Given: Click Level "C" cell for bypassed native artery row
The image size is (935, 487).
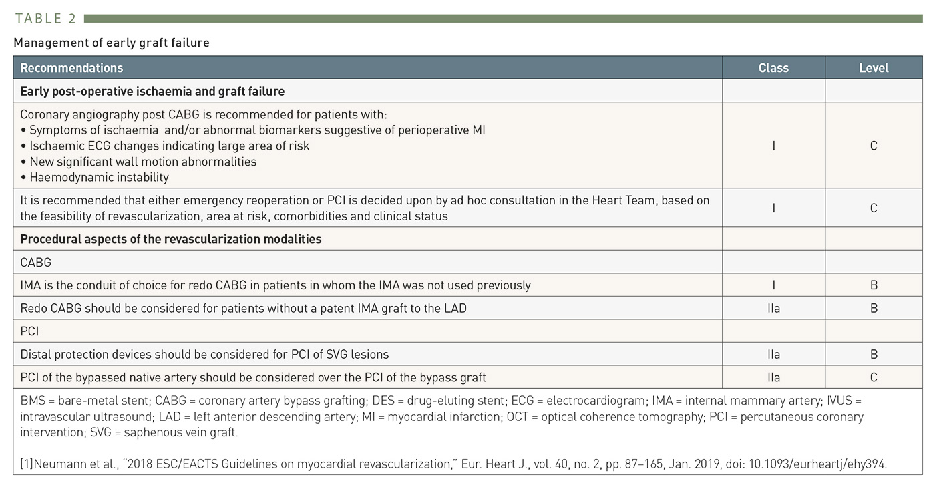Looking at the screenshot, I should [x=874, y=377].
